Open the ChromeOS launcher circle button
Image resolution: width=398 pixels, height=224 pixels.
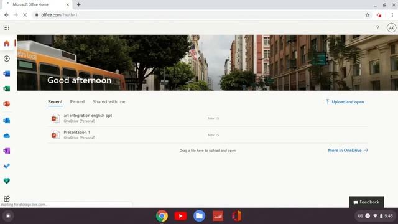coord(8,216)
